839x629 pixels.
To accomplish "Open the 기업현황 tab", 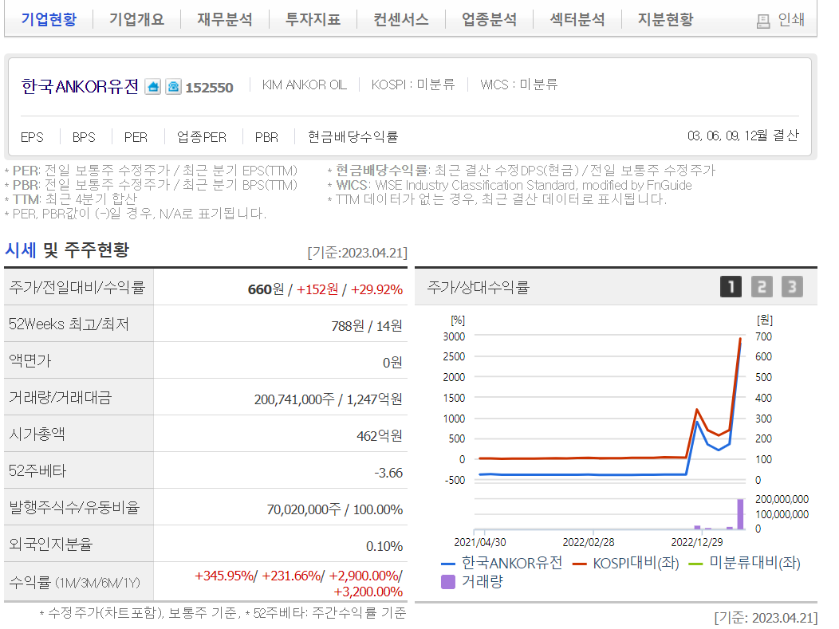I will 49,19.
